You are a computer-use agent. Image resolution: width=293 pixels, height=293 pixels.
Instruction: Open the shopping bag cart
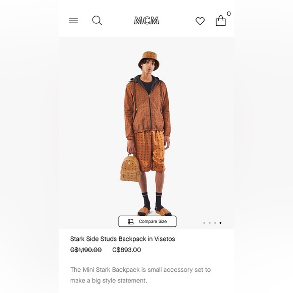[x=221, y=21]
